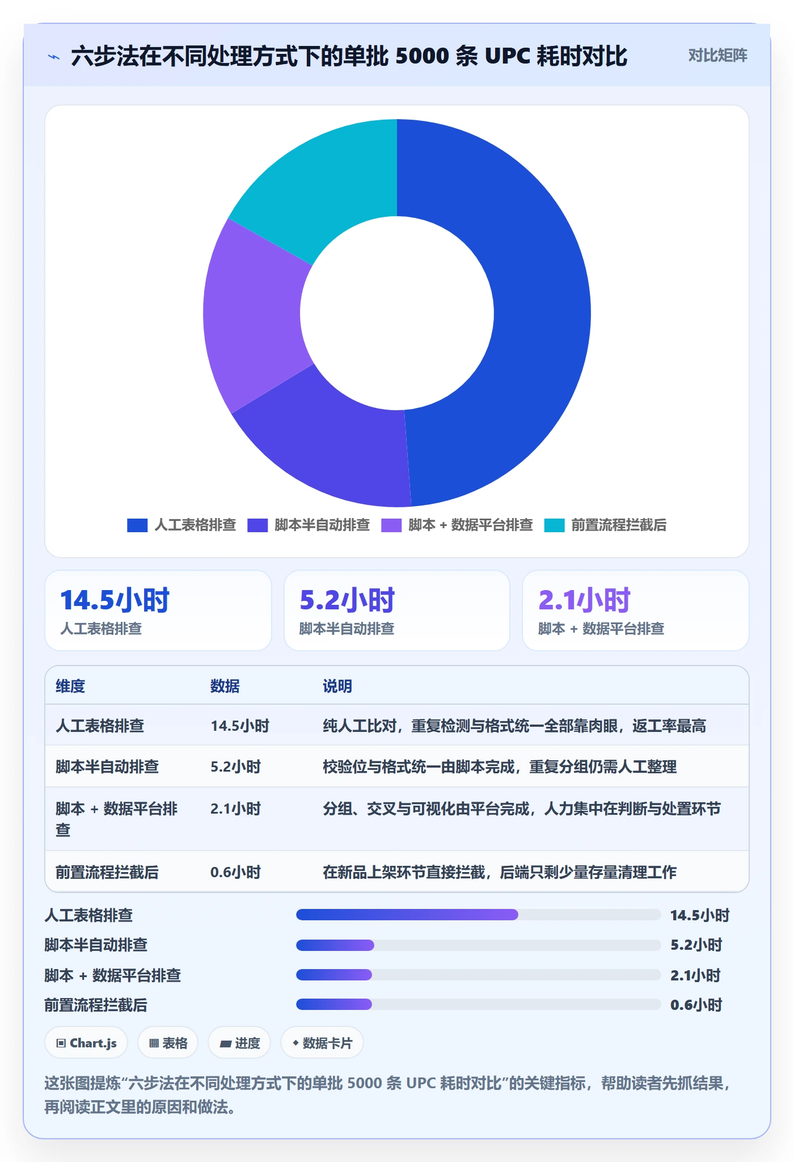The image size is (794, 1162).
Task: Click the footer summary paragraph text
Action: point(388,1095)
